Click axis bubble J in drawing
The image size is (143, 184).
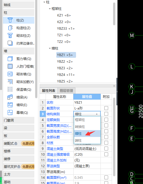tap(132, 92)
